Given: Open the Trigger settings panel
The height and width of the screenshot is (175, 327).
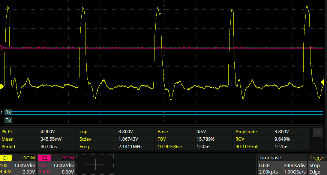Looking at the screenshot, I should 317,158.
